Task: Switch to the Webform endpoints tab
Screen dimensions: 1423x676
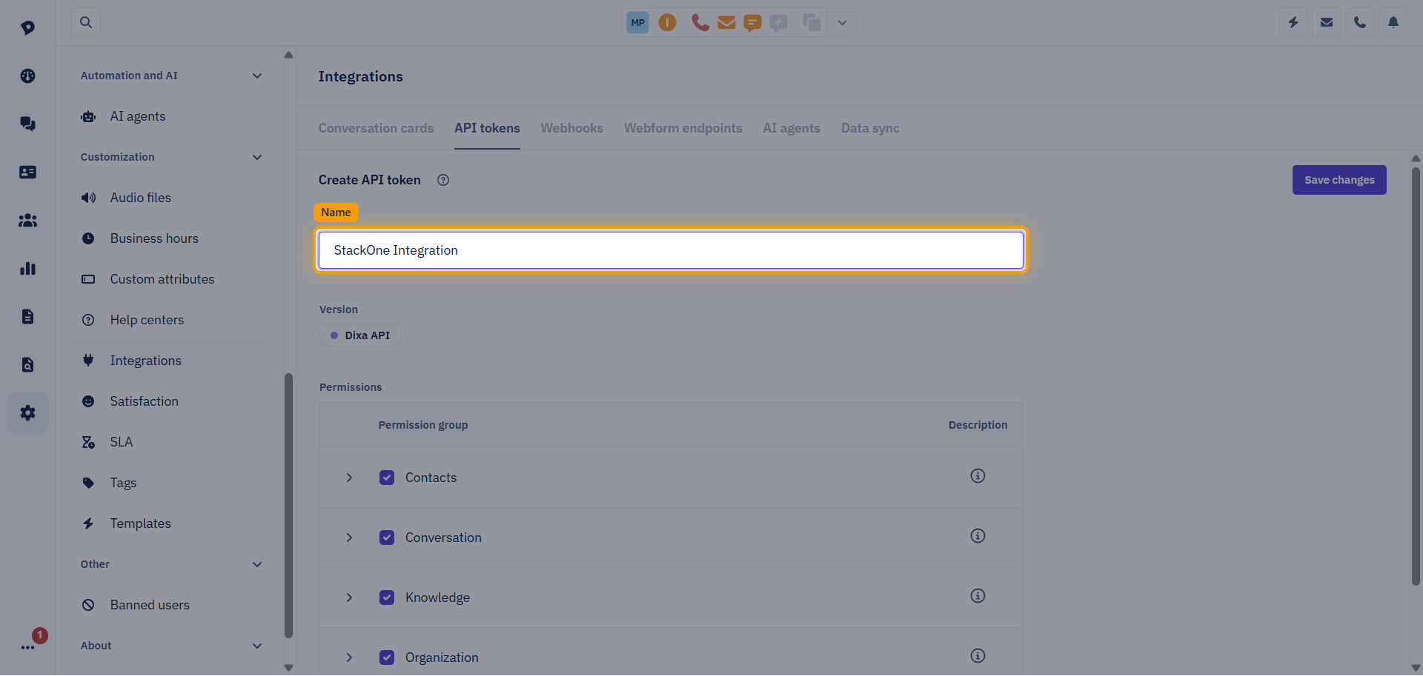Action: pyautogui.click(x=683, y=128)
